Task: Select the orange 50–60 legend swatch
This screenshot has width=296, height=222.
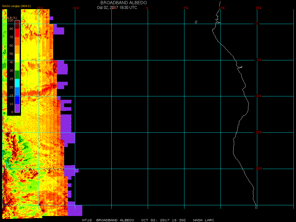Action: pos(17,50)
